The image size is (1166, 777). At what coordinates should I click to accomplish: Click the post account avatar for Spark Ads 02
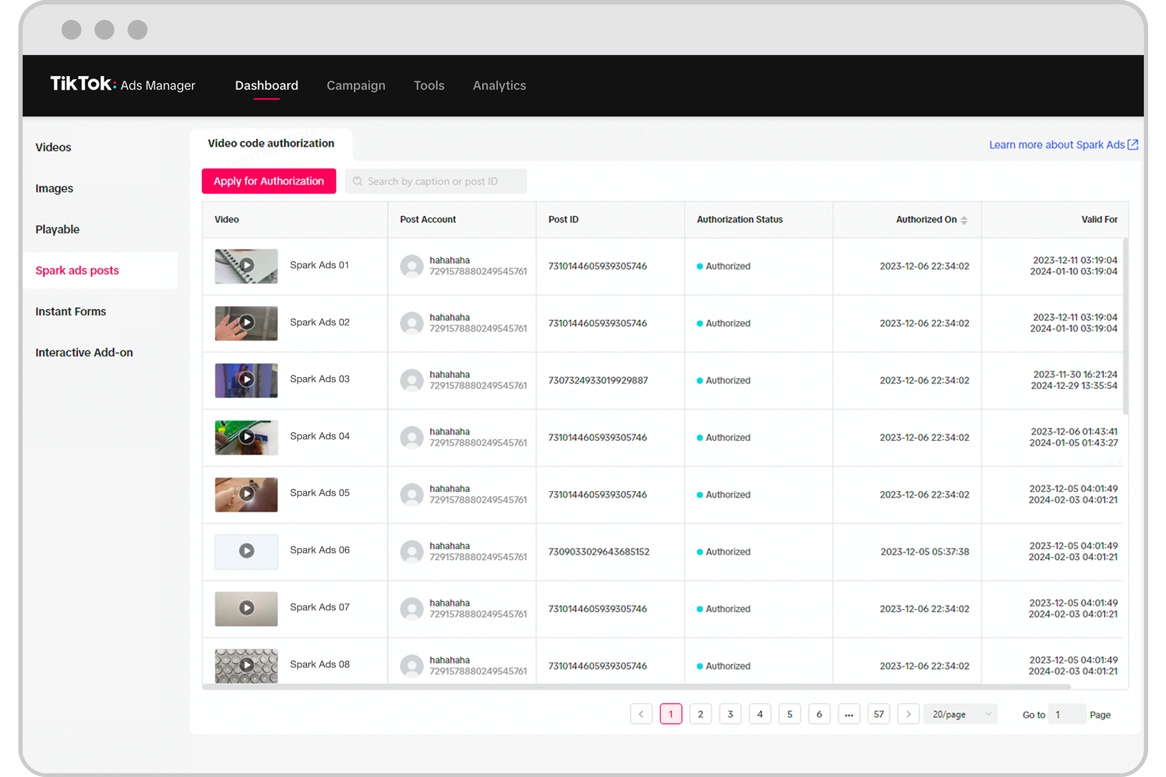coord(411,323)
